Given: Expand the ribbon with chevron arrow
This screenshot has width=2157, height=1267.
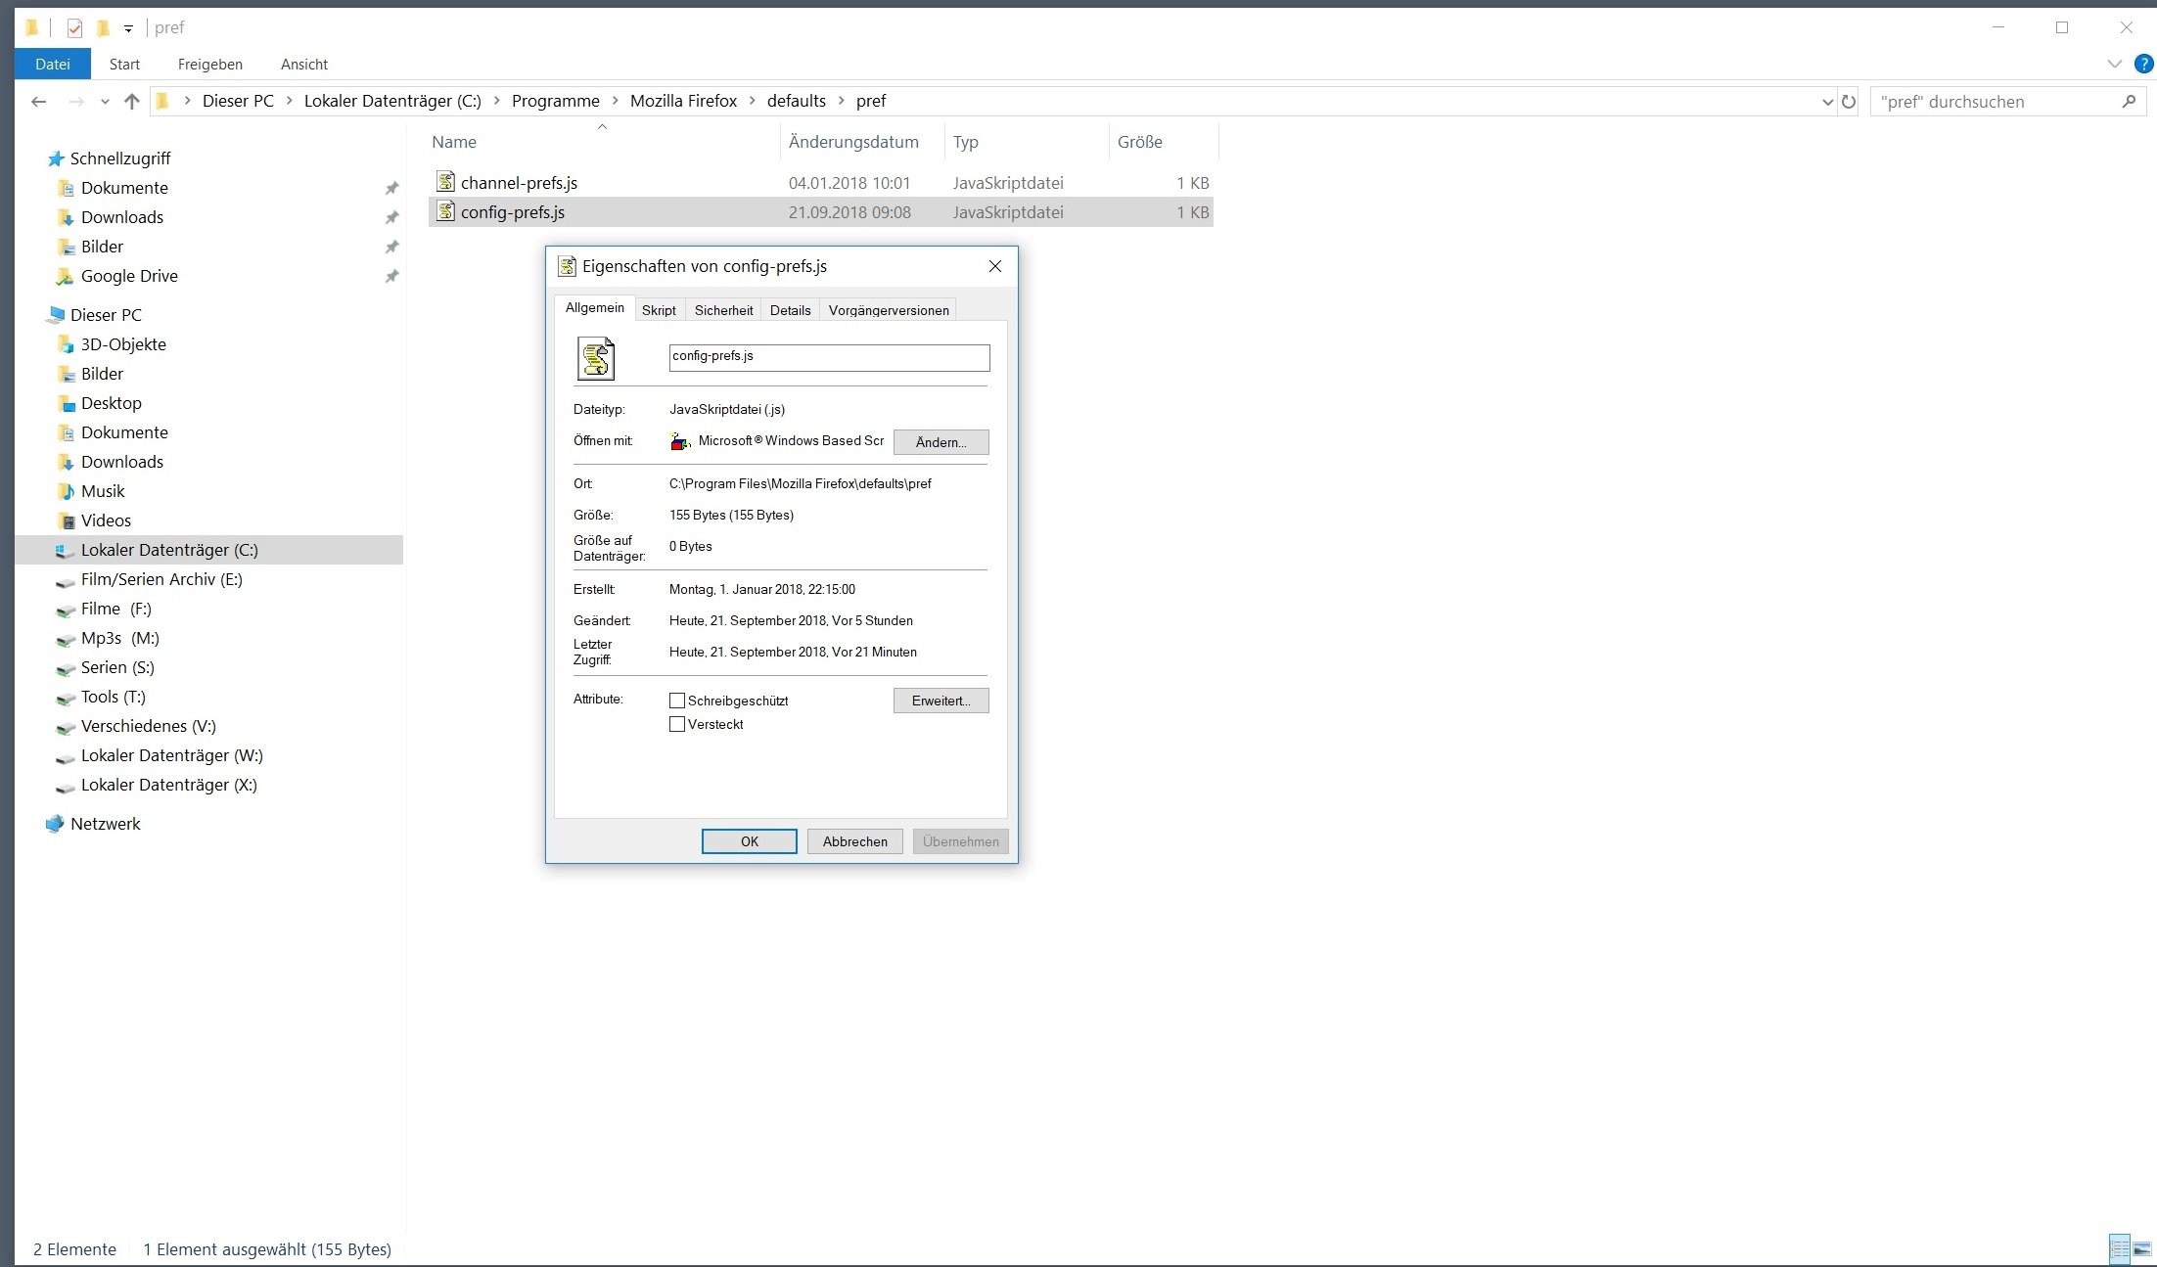Looking at the screenshot, I should click(x=2114, y=64).
